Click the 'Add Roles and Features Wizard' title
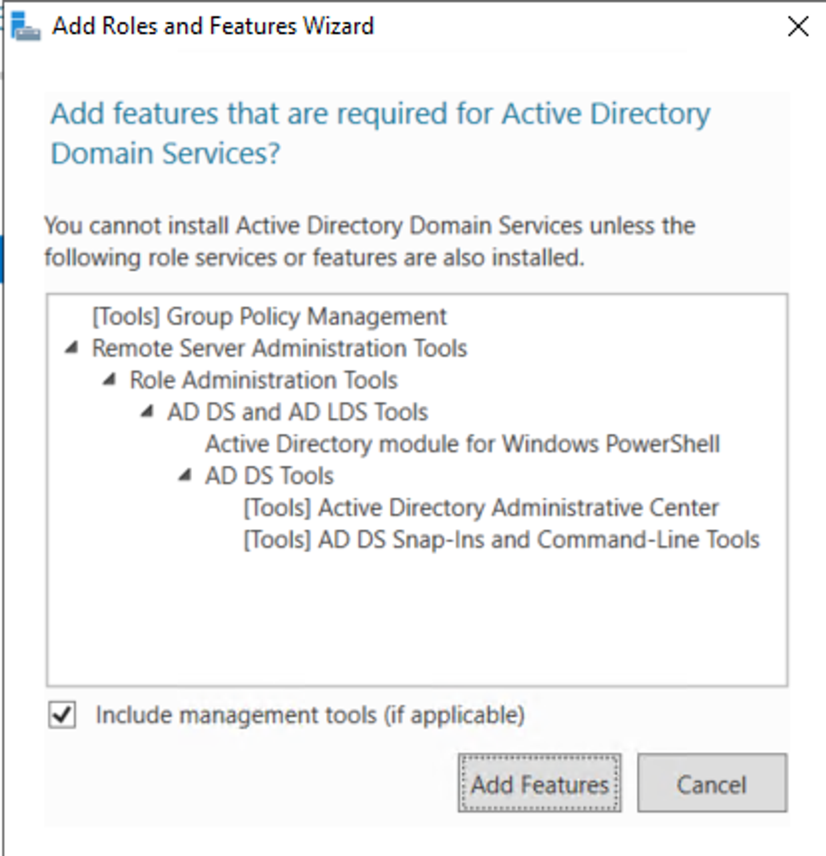 (x=213, y=26)
